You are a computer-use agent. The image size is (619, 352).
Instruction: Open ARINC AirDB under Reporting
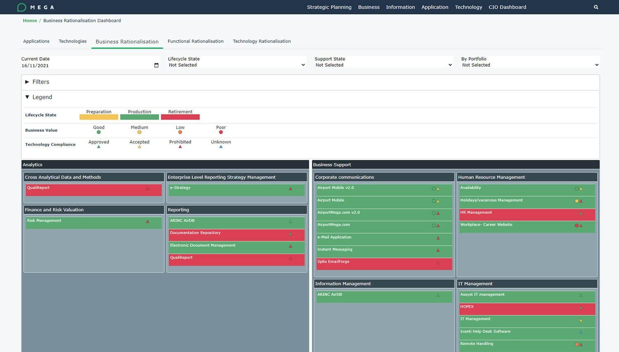(236, 223)
